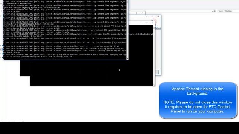Image resolution: width=239 pixels, height=134 pixels.
Task: Minimize the empty console window
Action: click(x=140, y=23)
